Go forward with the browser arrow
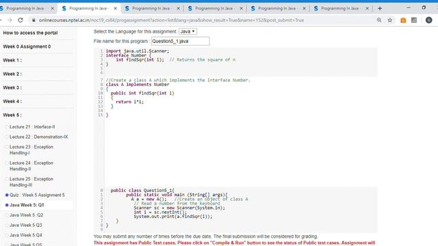438x246 pixels. 10,20
